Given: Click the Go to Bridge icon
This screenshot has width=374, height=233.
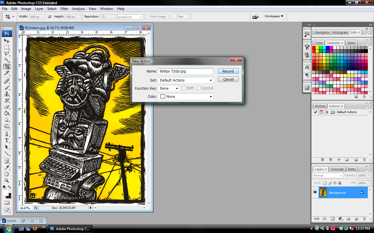Looking at the screenshot, I should [x=256, y=17].
